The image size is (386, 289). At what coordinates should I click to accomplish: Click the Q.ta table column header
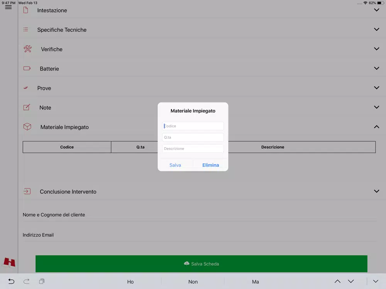click(141, 147)
